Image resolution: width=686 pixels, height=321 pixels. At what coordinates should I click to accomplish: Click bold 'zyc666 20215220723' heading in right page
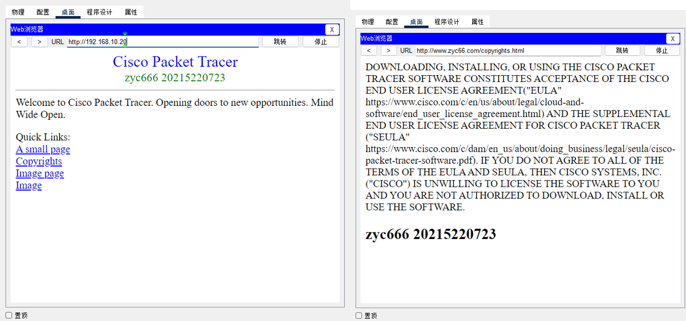point(430,234)
